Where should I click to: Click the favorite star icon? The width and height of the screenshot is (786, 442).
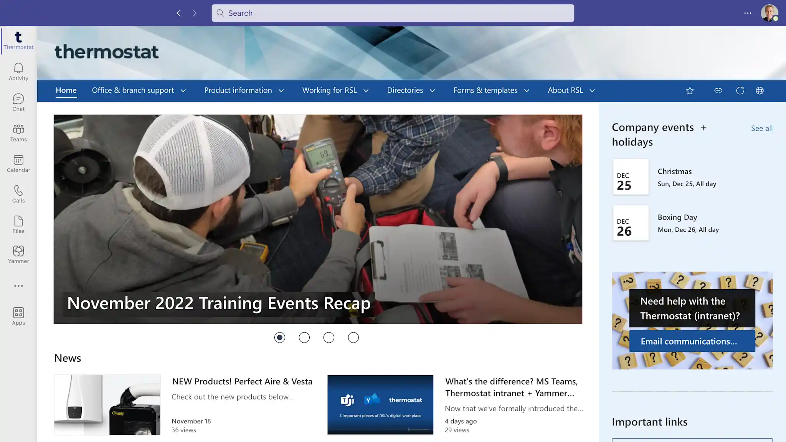coord(690,91)
